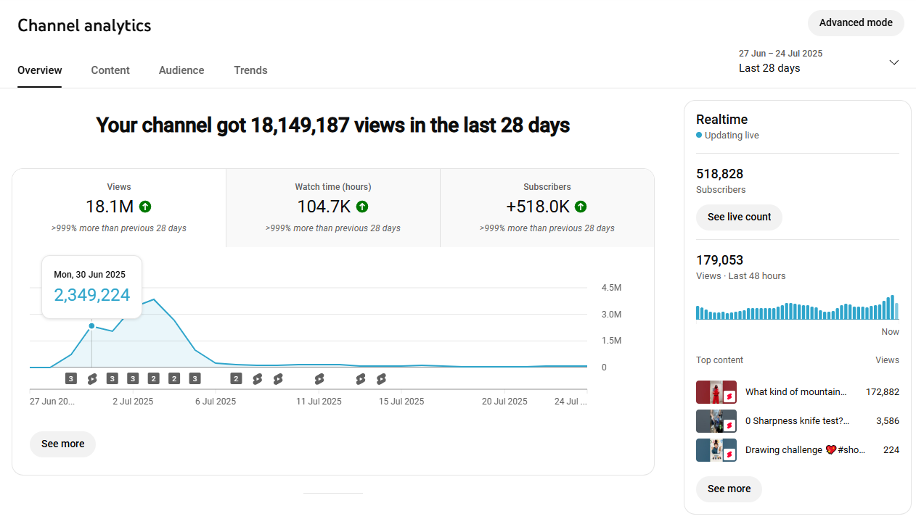Click the leftmost '3' videos marker on the chart

[70, 378]
